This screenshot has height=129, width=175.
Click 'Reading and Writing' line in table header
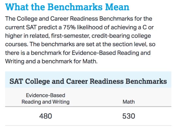point(45,102)
